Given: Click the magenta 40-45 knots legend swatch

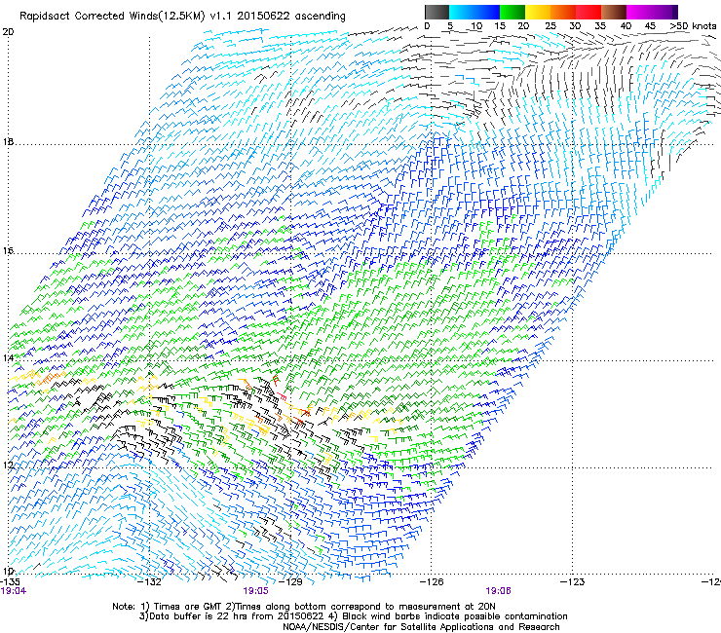Looking at the screenshot, I should (639, 12).
